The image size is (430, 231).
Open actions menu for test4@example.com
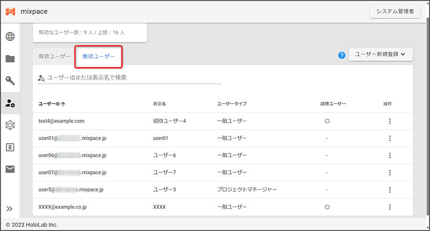[x=390, y=121]
